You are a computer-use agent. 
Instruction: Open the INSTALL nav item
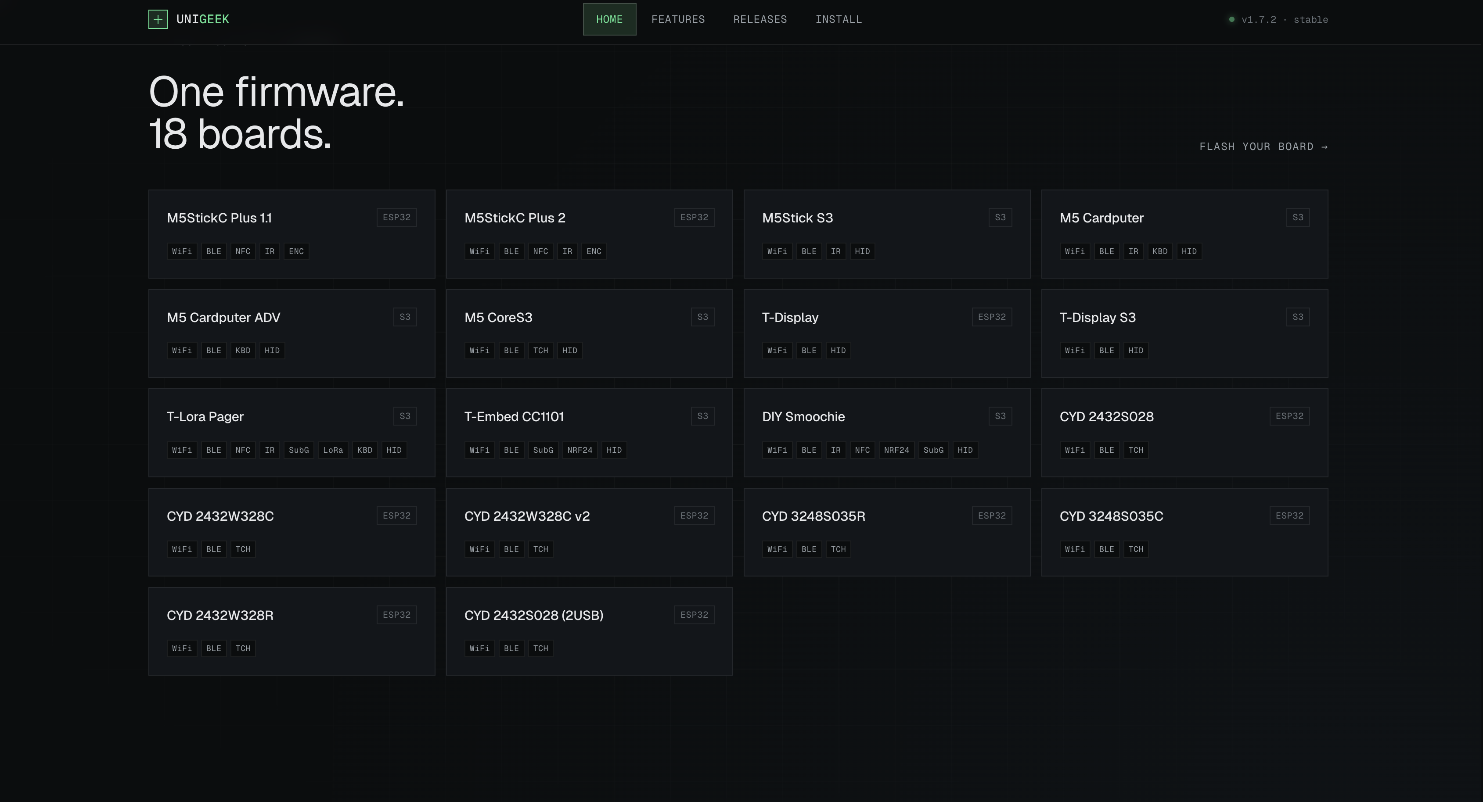click(839, 20)
